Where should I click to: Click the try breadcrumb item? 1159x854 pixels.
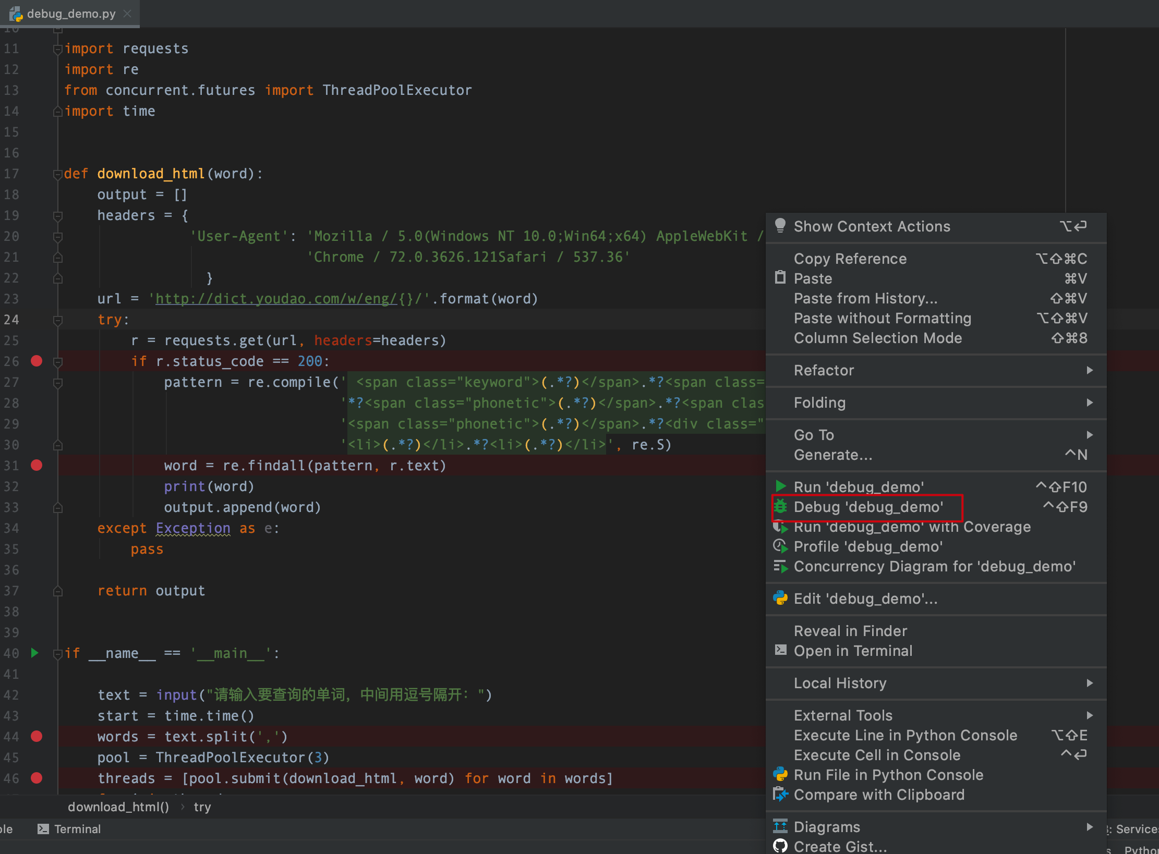point(202,807)
